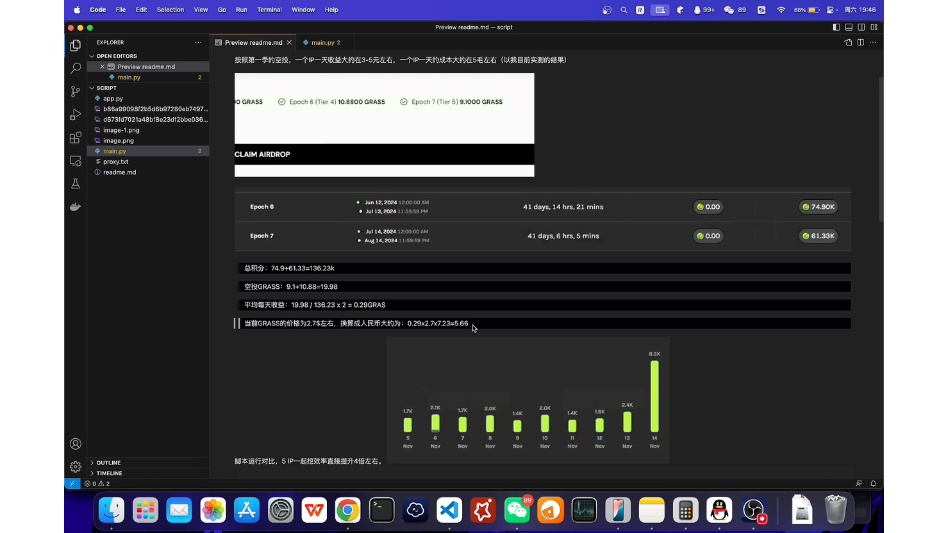Open the Manage gear icon
This screenshot has height=533, width=948.
point(76,466)
